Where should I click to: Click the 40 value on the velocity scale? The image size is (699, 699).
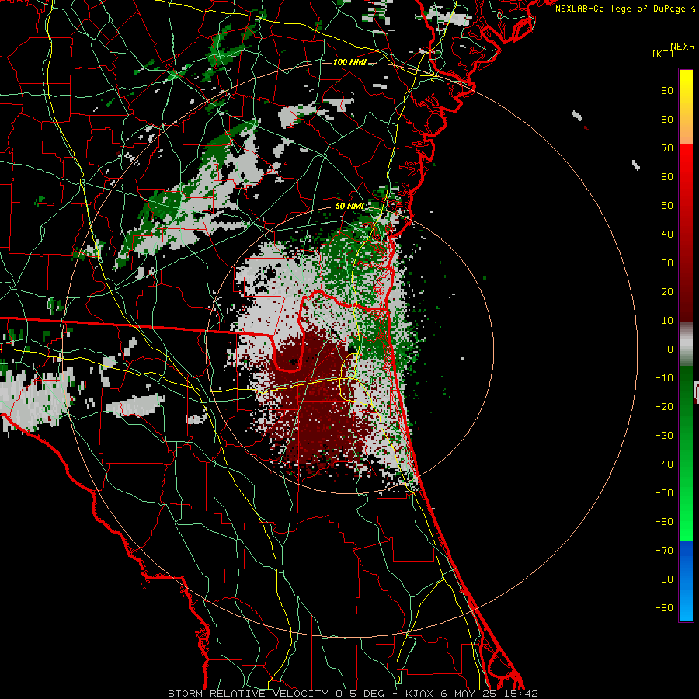click(x=667, y=235)
